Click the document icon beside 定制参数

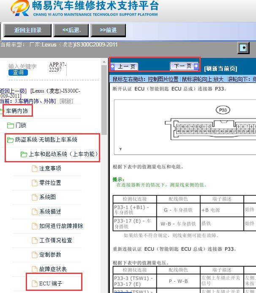(x=35, y=255)
